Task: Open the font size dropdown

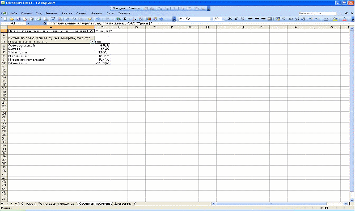Action: (223, 19)
